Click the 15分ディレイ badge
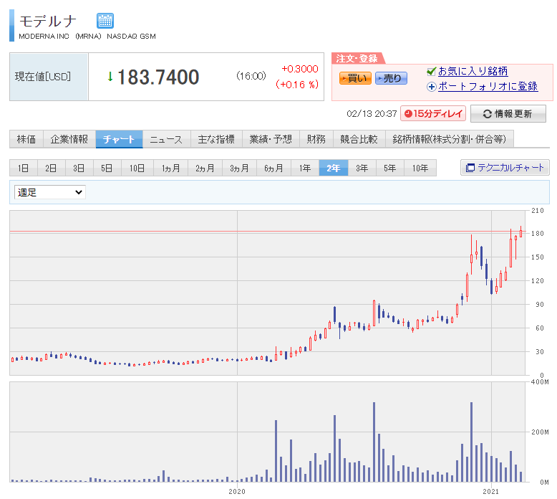Viewport: 557px width, 499px height. tap(433, 113)
